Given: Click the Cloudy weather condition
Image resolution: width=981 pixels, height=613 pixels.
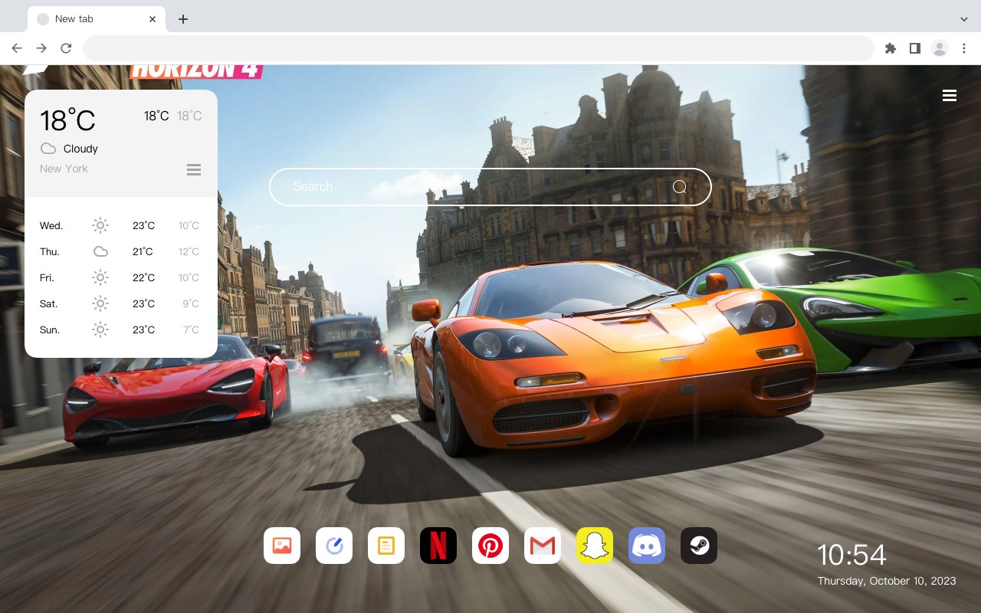Looking at the screenshot, I should (x=80, y=149).
